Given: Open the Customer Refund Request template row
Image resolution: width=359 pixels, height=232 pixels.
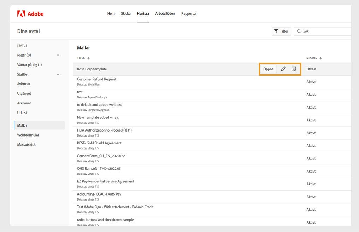Looking at the screenshot, I should pos(96,79).
